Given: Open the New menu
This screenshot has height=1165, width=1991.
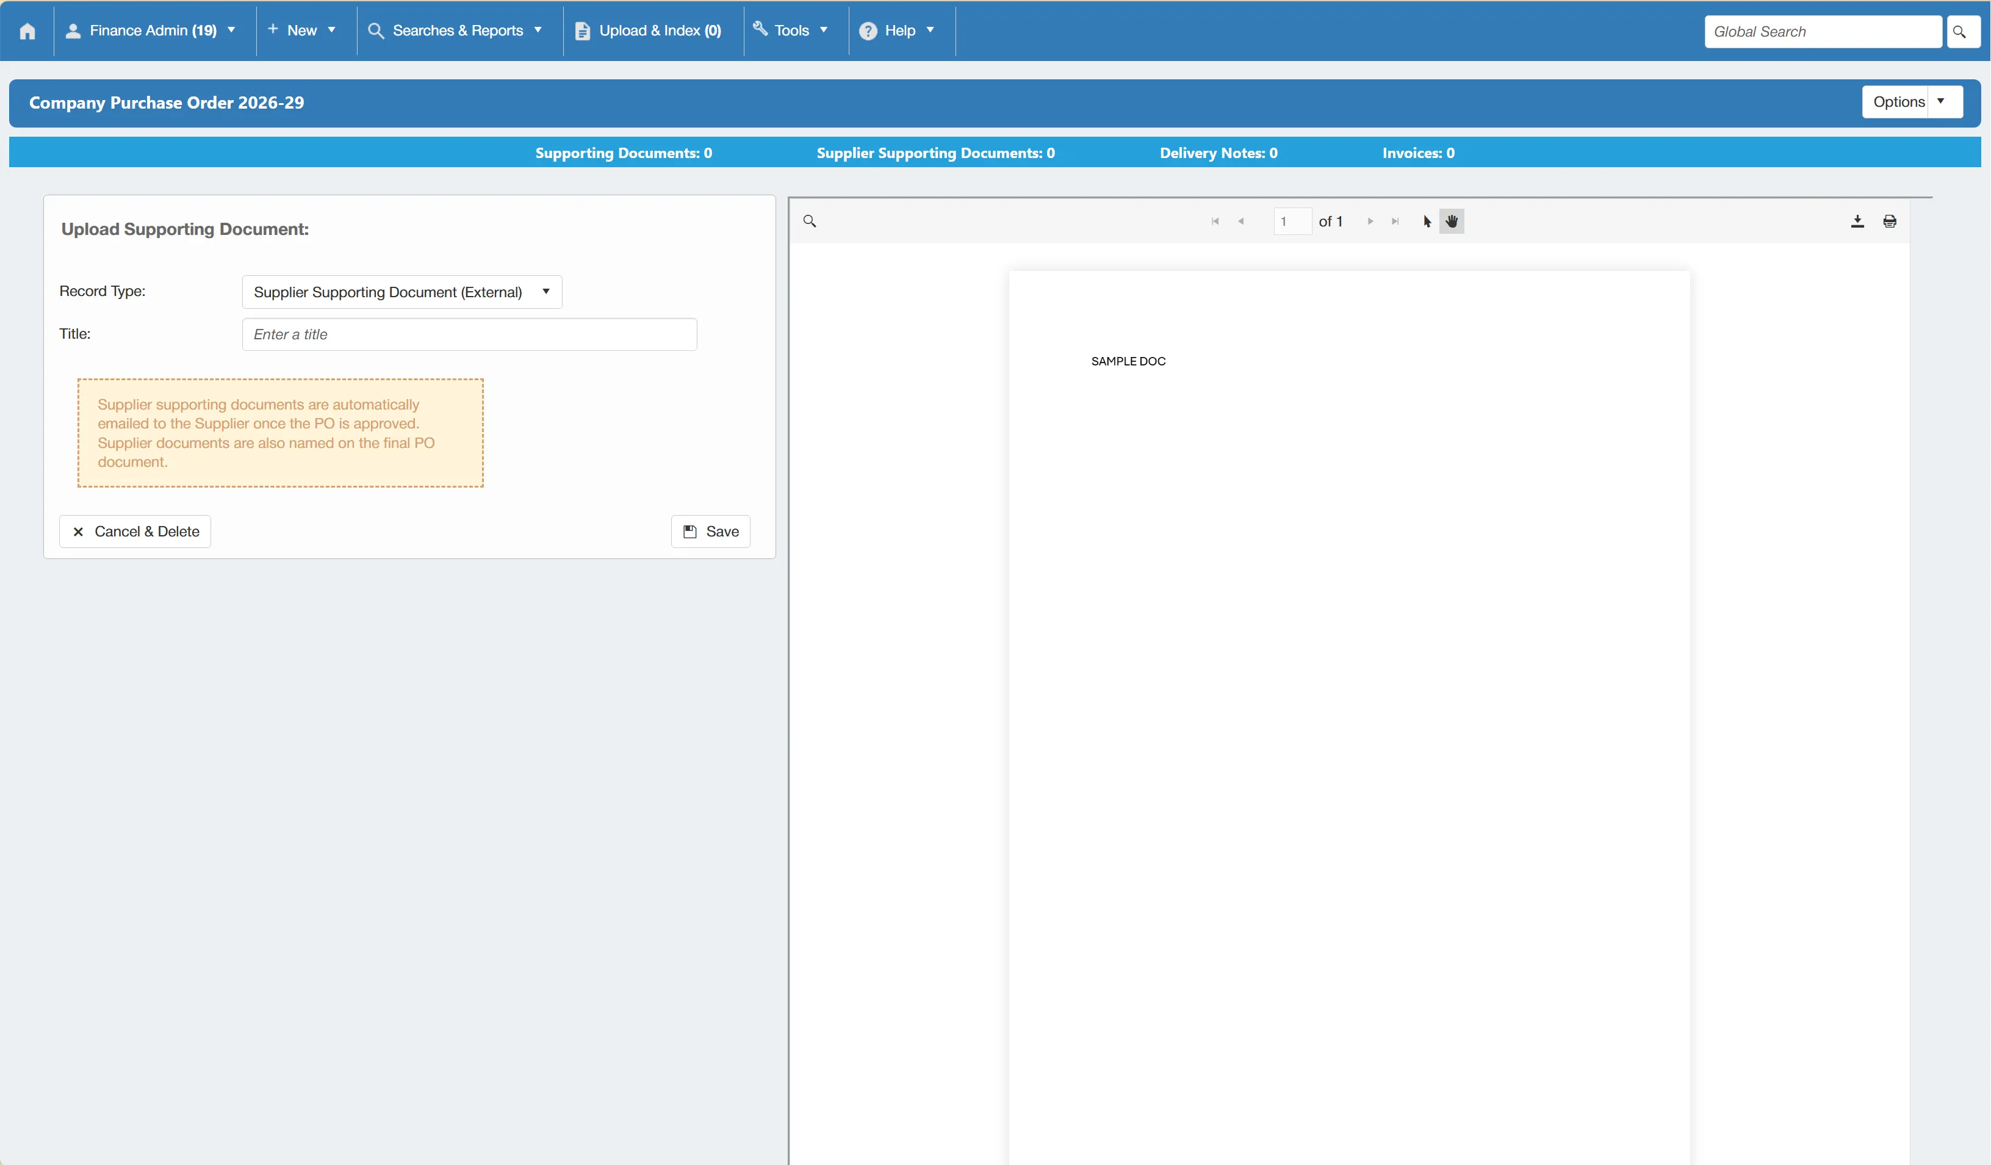Looking at the screenshot, I should 302,31.
